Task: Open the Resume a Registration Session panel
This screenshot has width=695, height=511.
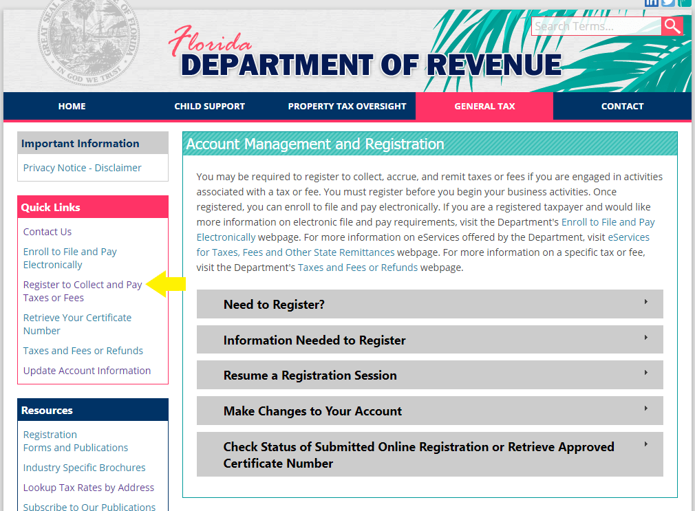Action: tap(429, 375)
